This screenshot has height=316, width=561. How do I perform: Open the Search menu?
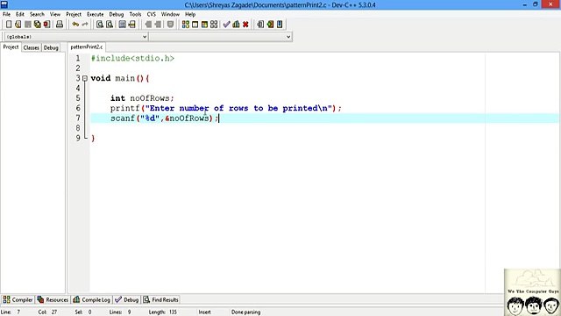point(37,14)
